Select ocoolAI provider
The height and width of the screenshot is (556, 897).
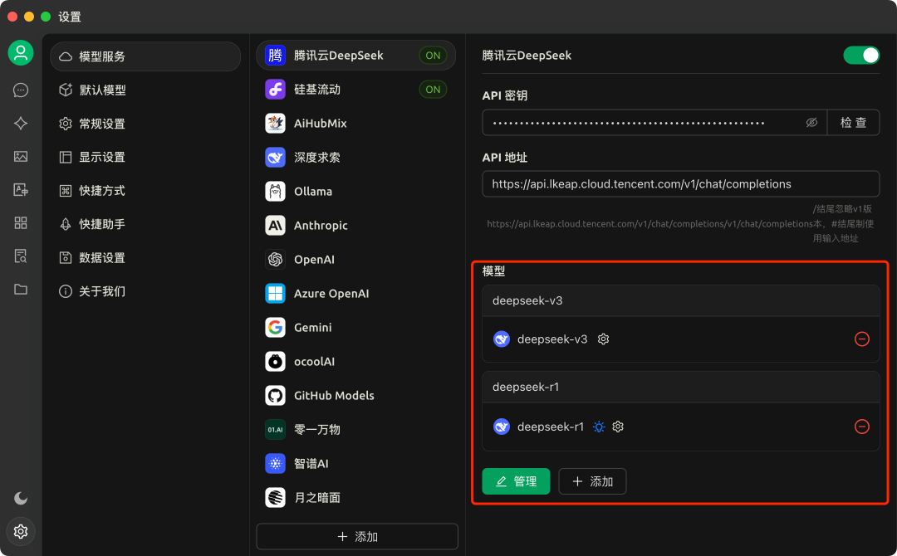[355, 362]
